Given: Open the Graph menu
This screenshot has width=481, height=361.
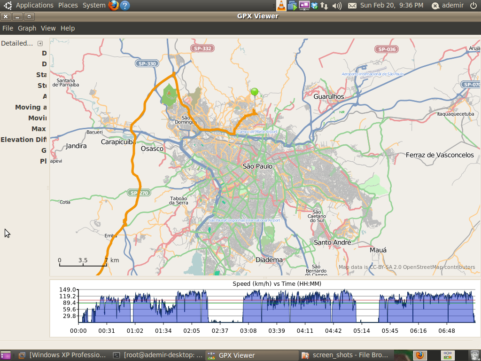Looking at the screenshot, I should [x=27, y=28].
